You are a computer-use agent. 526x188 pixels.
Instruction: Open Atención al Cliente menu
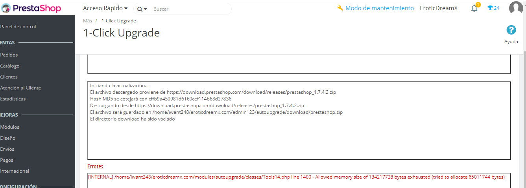tap(20, 88)
